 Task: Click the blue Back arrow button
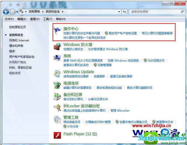click(x=6, y=12)
